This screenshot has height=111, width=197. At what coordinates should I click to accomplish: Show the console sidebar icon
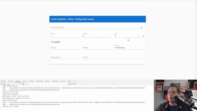2,84
